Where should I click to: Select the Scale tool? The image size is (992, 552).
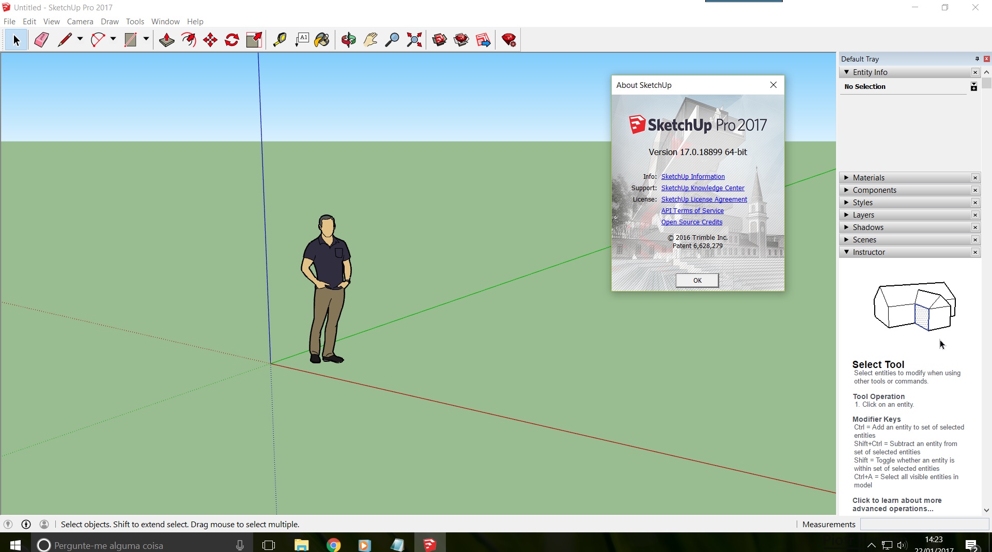point(254,40)
